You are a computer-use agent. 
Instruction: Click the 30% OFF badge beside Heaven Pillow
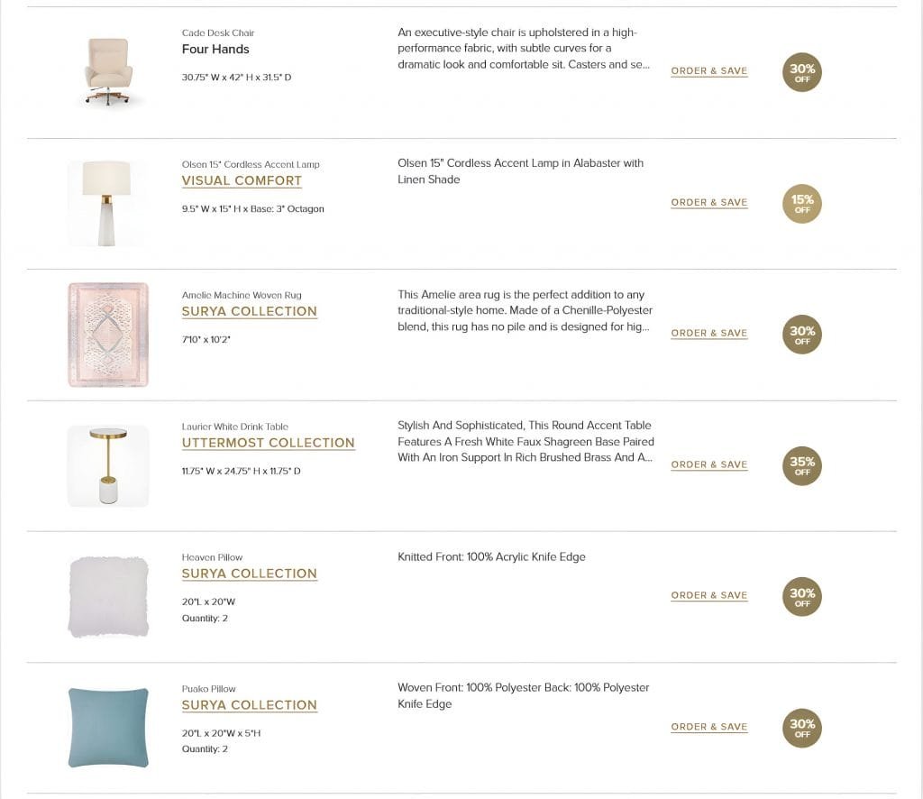(x=801, y=596)
